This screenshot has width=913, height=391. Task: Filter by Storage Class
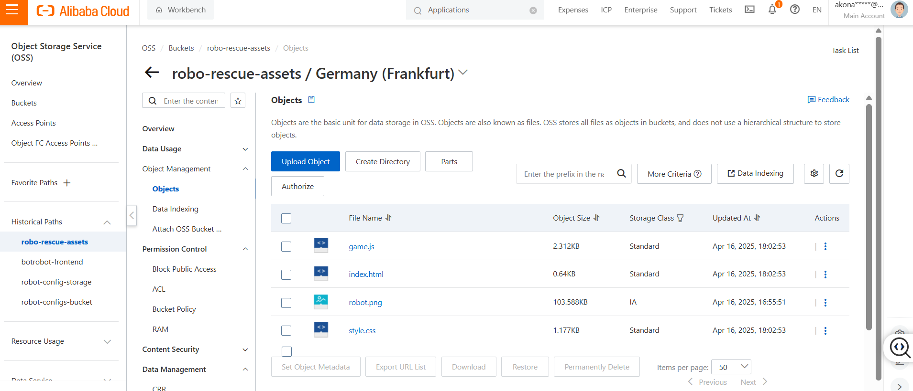pyautogui.click(x=680, y=218)
